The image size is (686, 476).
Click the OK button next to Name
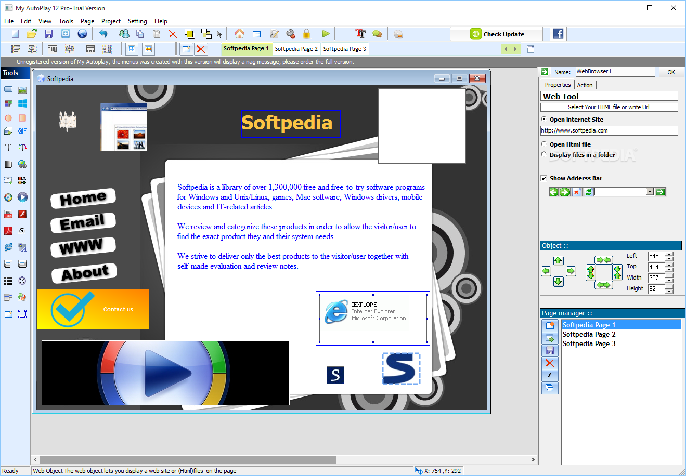(x=671, y=72)
